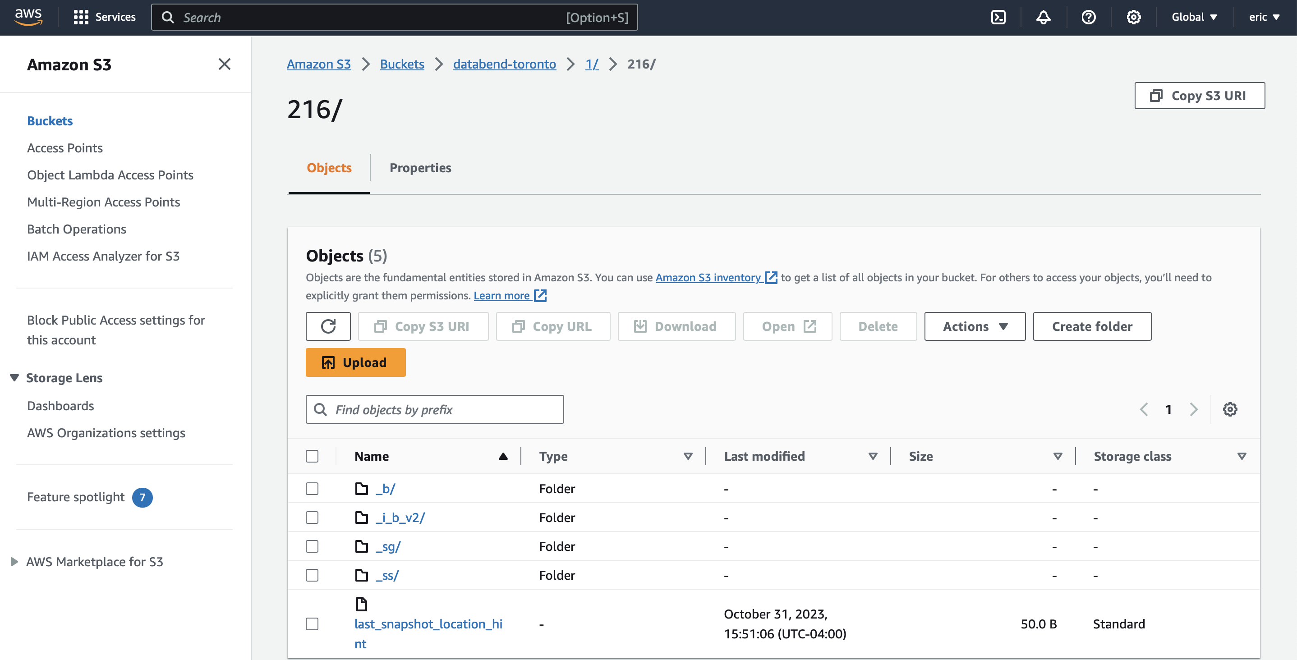Toggle the select-all objects checkbox
The width and height of the screenshot is (1297, 660).
[312, 456]
